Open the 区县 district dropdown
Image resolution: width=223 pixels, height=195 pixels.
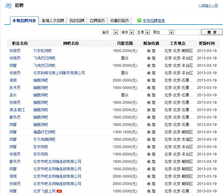tap(143, 32)
